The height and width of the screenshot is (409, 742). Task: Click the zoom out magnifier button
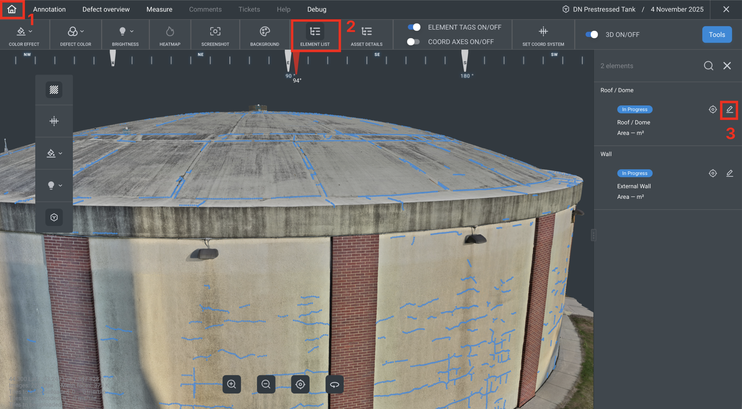pos(266,384)
